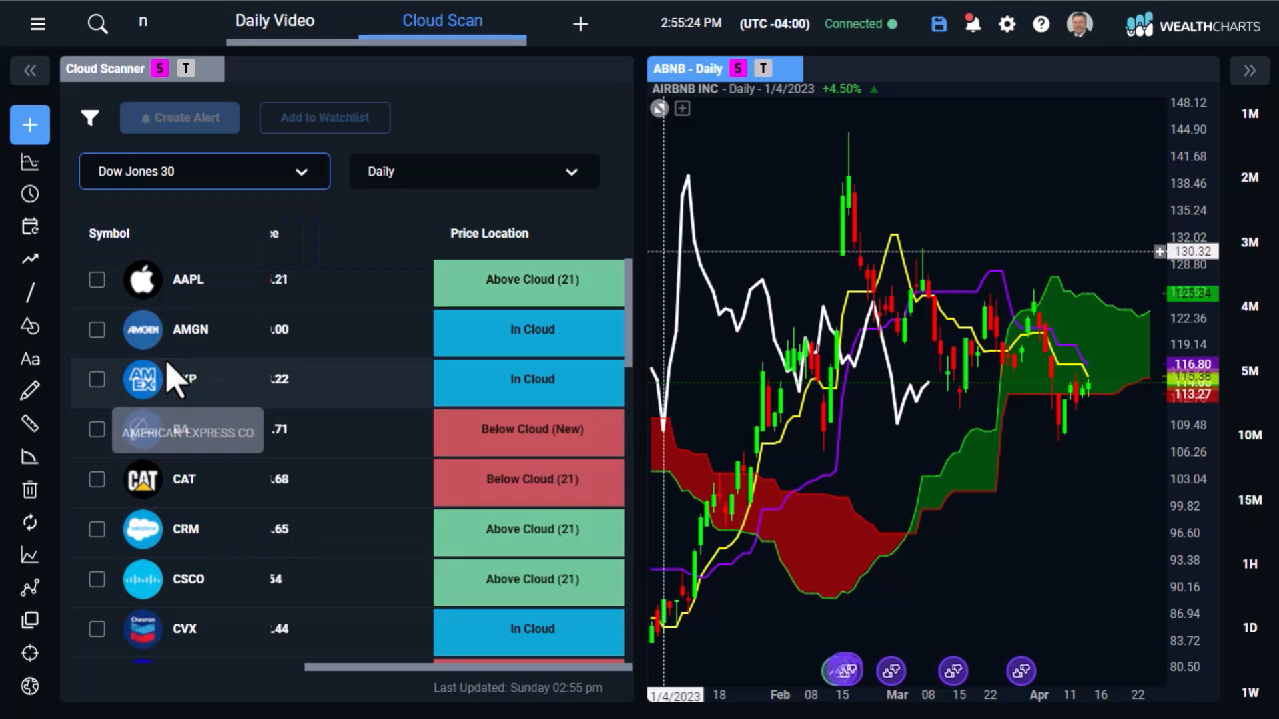
Task: Select the pencil brush tool
Action: click(x=30, y=391)
